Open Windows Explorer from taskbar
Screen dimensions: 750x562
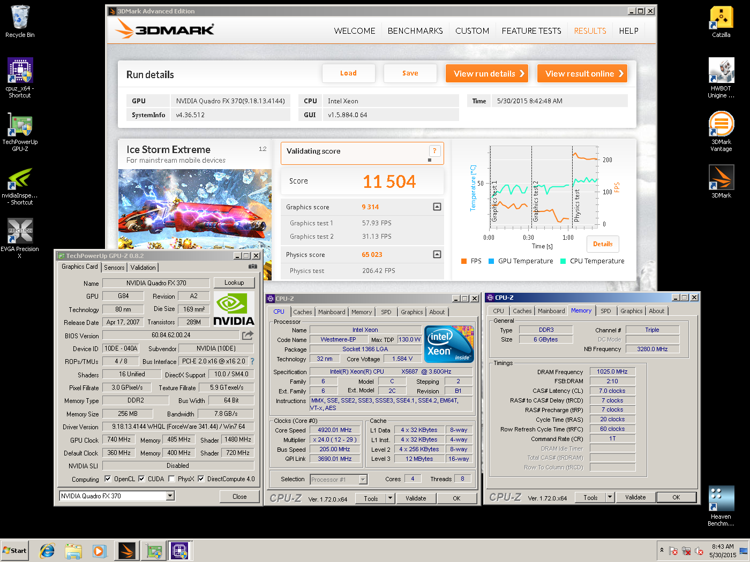pos(73,550)
